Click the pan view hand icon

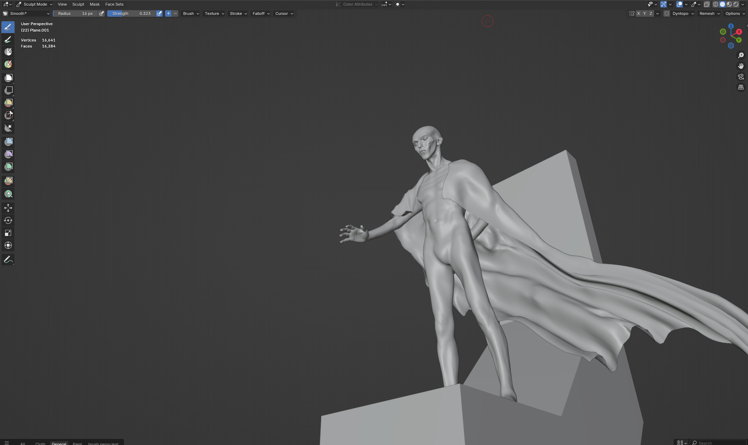click(x=741, y=66)
